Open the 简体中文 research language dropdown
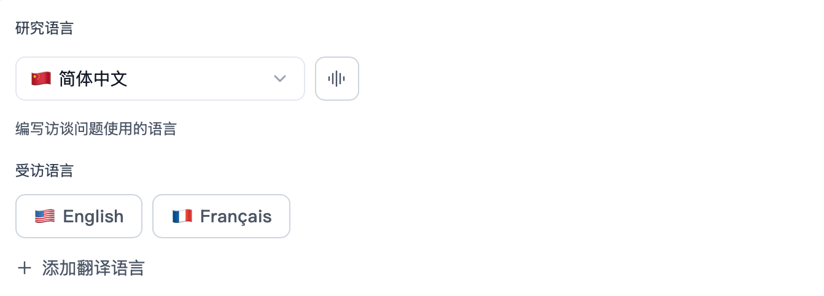This screenshot has width=824, height=296. tap(160, 79)
